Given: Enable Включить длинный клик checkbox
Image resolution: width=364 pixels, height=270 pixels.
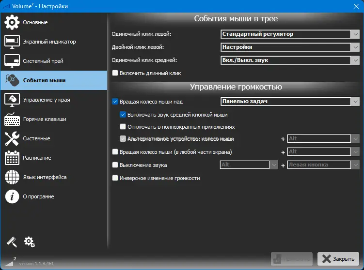Looking at the screenshot, I should (115, 73).
